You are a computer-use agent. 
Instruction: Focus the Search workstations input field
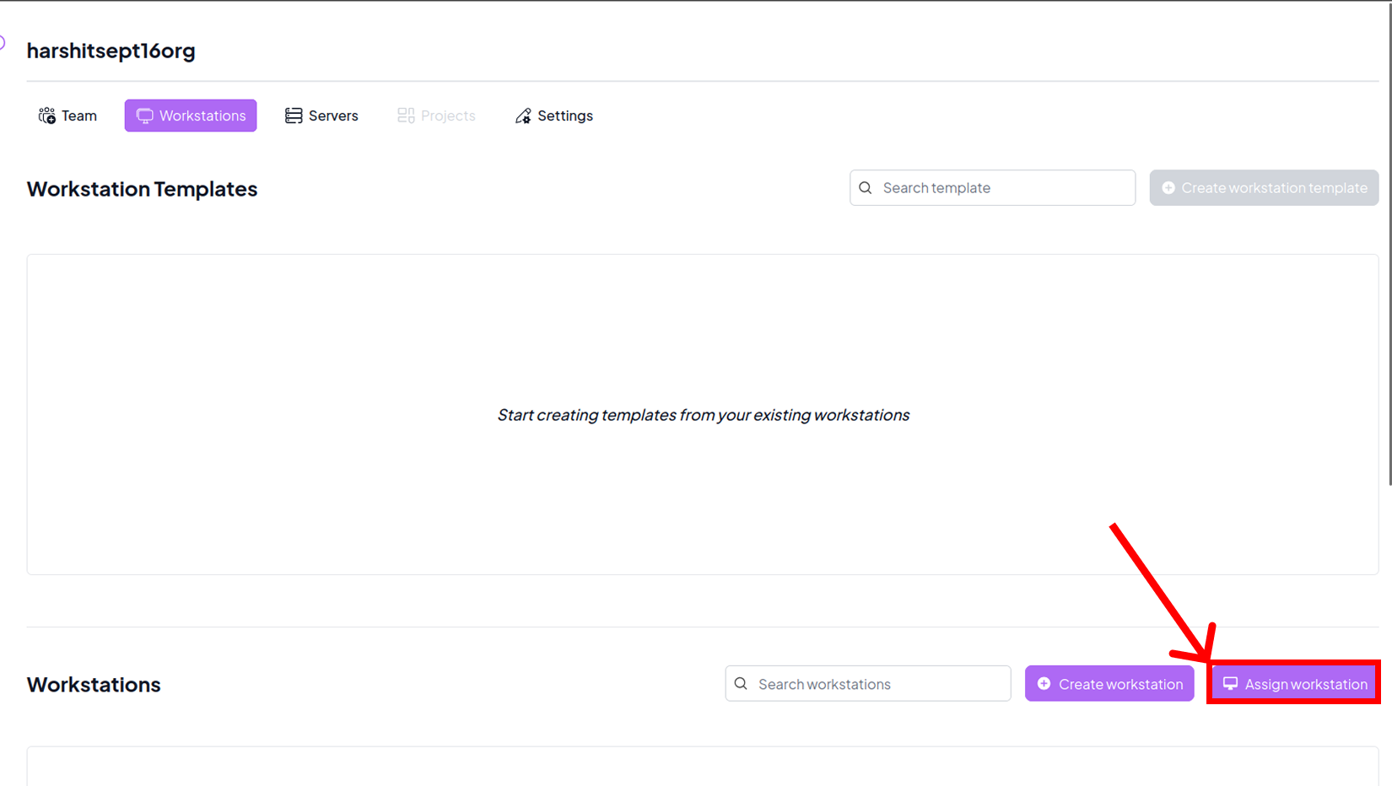pyautogui.click(x=877, y=684)
